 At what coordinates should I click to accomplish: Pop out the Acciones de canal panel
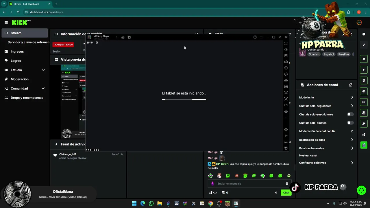tap(351, 85)
